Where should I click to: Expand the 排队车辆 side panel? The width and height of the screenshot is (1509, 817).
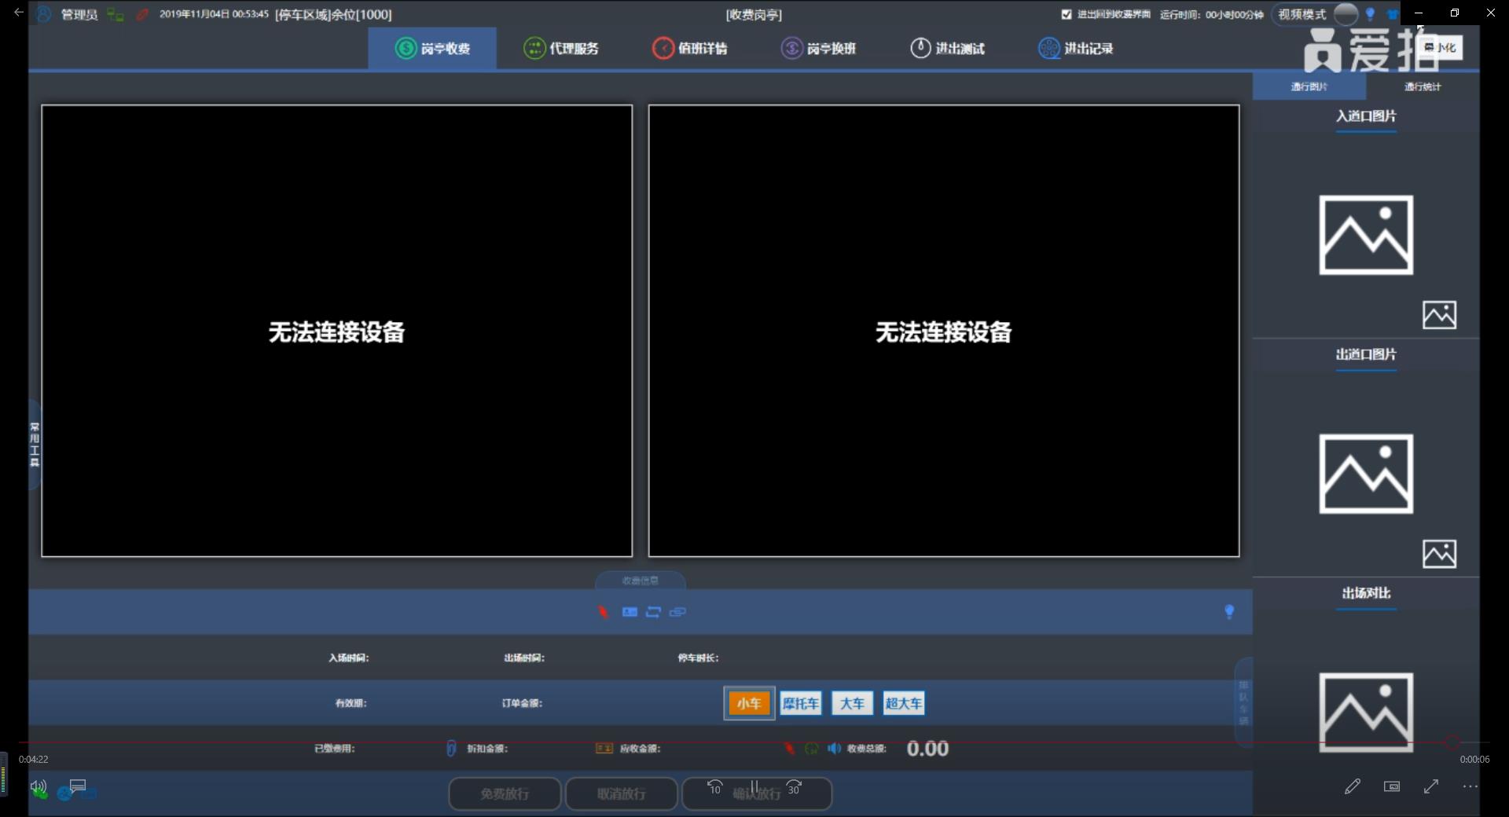1243,702
